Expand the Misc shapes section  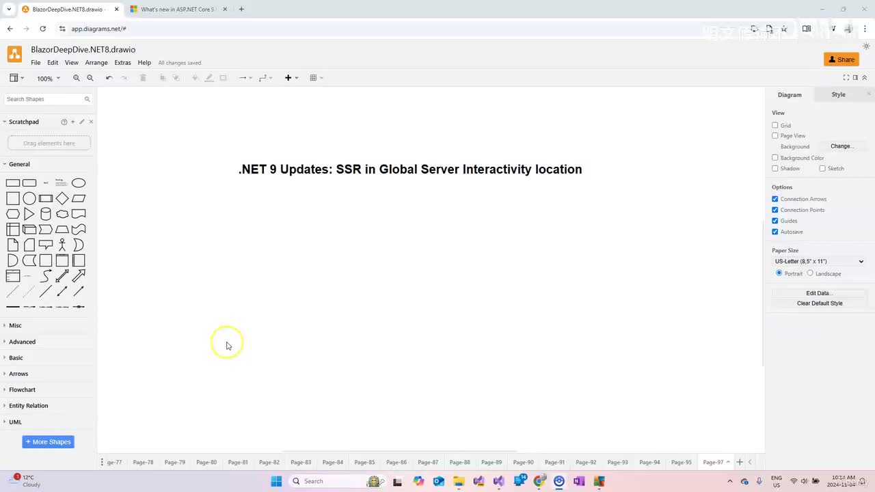click(x=15, y=325)
